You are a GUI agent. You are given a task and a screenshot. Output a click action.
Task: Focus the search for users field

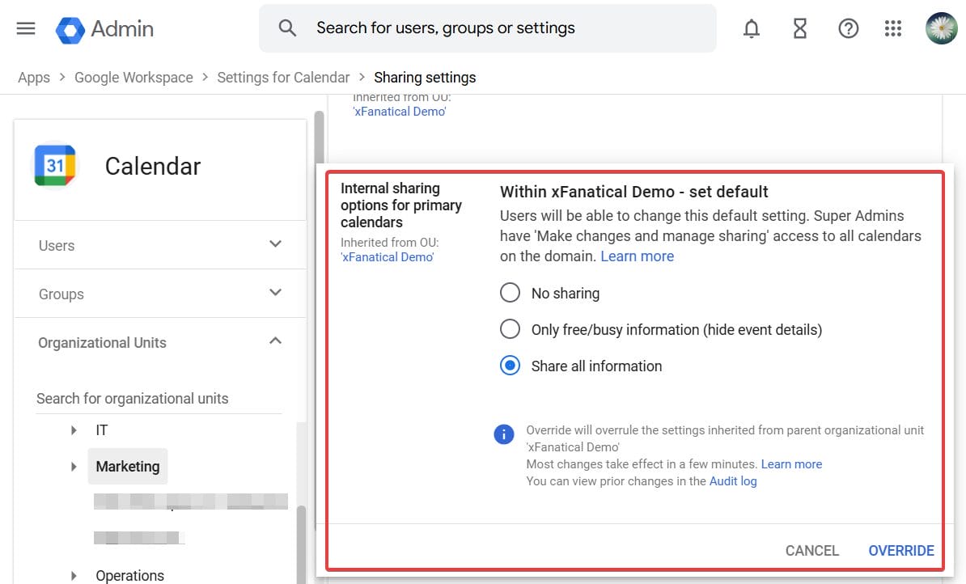487,28
